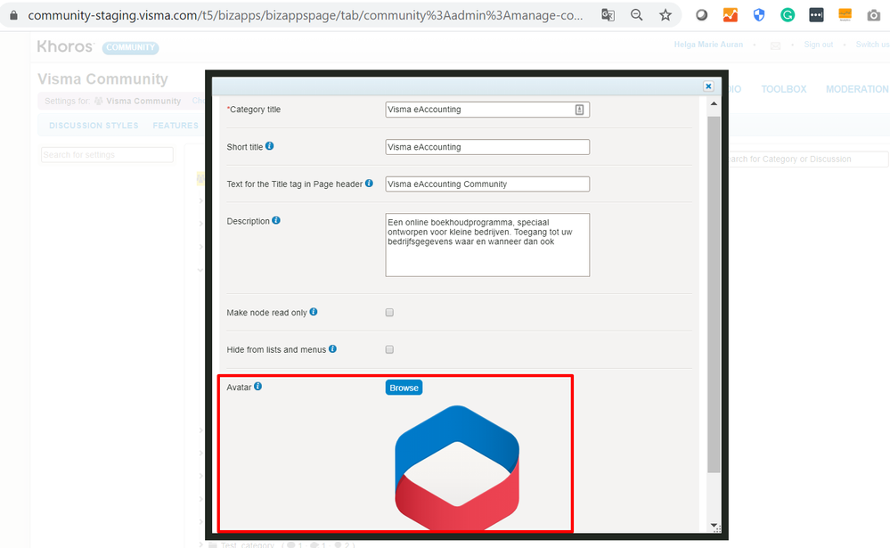Edit the Short title field
The height and width of the screenshot is (548, 890).
pyautogui.click(x=487, y=147)
